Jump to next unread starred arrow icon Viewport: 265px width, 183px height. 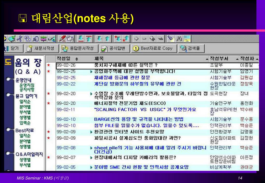[118, 39]
